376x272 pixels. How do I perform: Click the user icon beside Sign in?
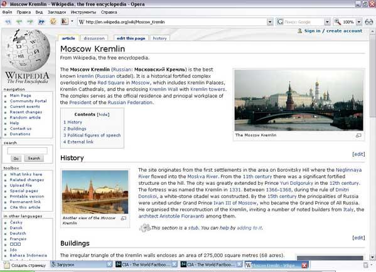click(300, 31)
